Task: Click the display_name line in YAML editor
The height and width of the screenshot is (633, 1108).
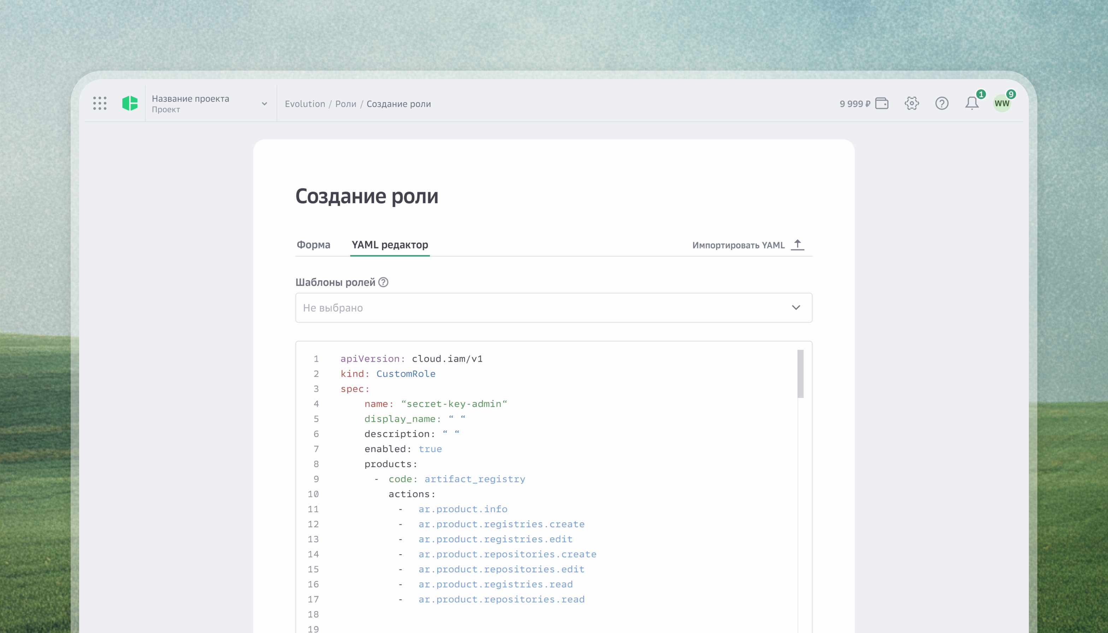Action: click(x=415, y=419)
